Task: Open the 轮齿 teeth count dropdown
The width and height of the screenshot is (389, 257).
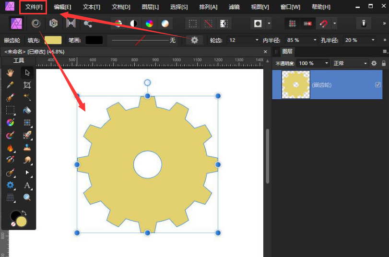Action: pyautogui.click(x=257, y=40)
